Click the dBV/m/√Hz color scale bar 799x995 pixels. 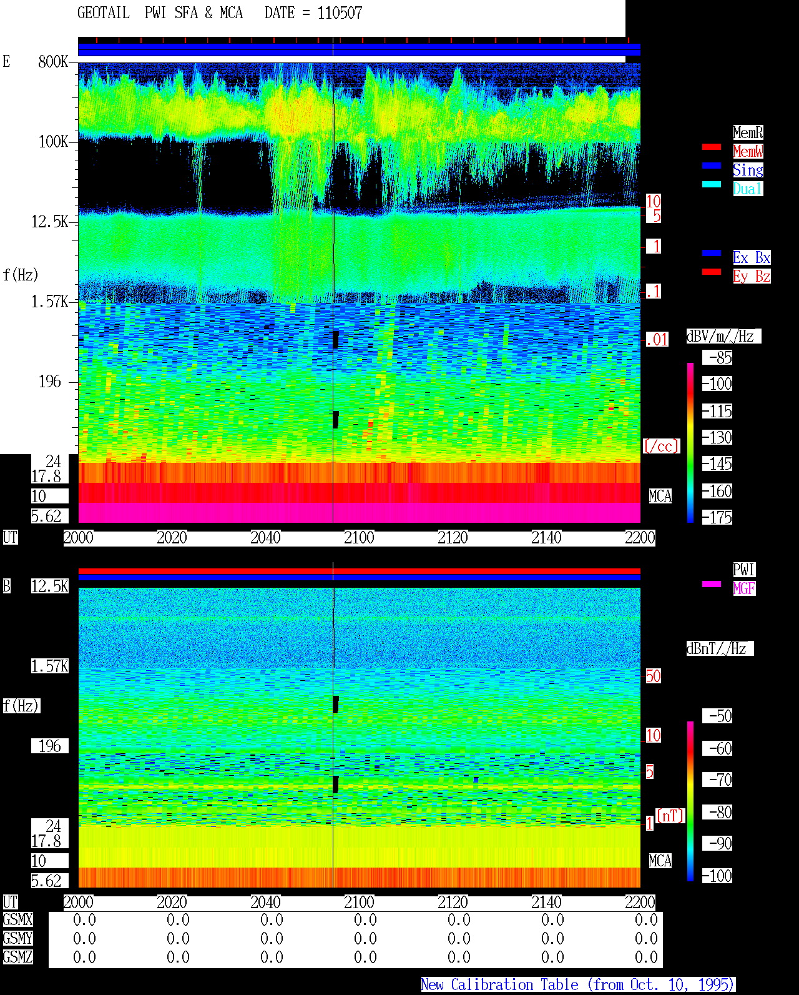(x=690, y=442)
